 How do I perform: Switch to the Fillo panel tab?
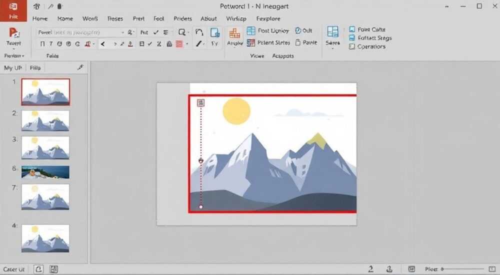click(x=35, y=68)
